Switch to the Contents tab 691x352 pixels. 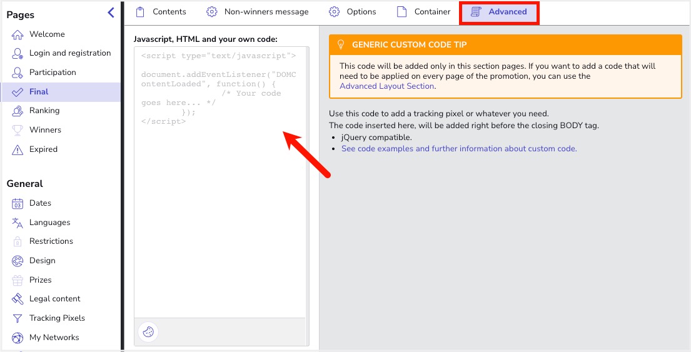coord(161,12)
